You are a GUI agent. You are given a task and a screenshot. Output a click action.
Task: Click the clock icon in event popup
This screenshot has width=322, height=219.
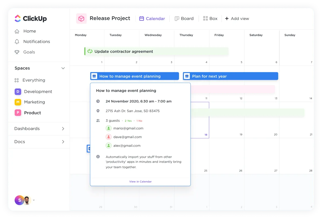98,101
